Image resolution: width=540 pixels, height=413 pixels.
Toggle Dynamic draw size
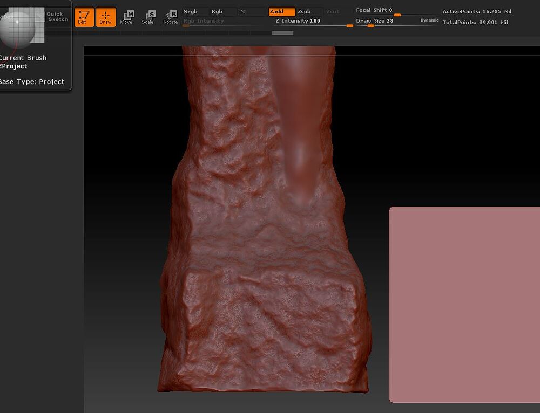[429, 20]
